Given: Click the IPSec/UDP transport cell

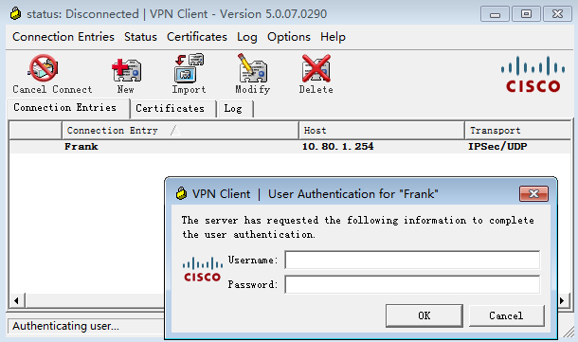Looking at the screenshot, I should tap(497, 147).
